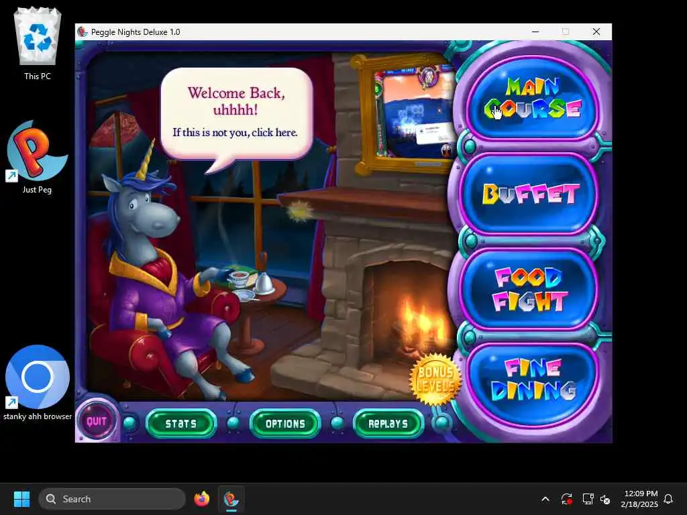The image size is (687, 515).
Task: Click the Quit button
Action: click(97, 421)
